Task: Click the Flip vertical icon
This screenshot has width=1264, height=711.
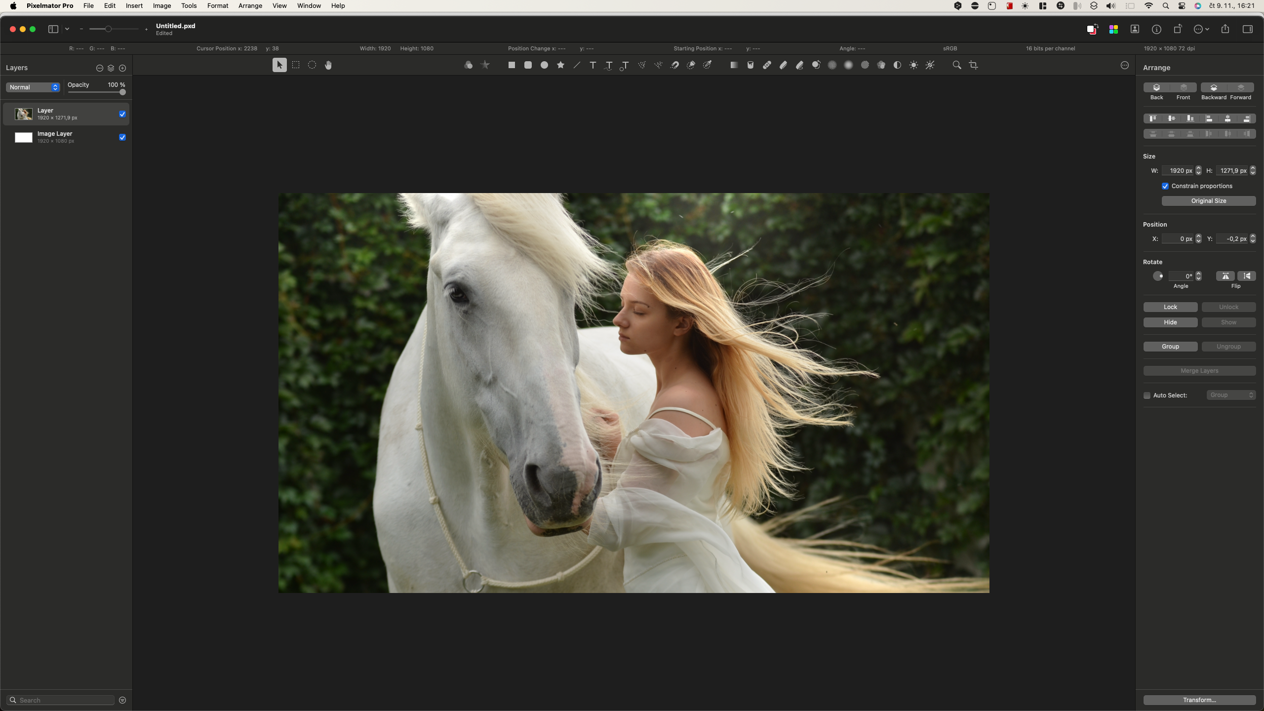Action: click(1247, 276)
